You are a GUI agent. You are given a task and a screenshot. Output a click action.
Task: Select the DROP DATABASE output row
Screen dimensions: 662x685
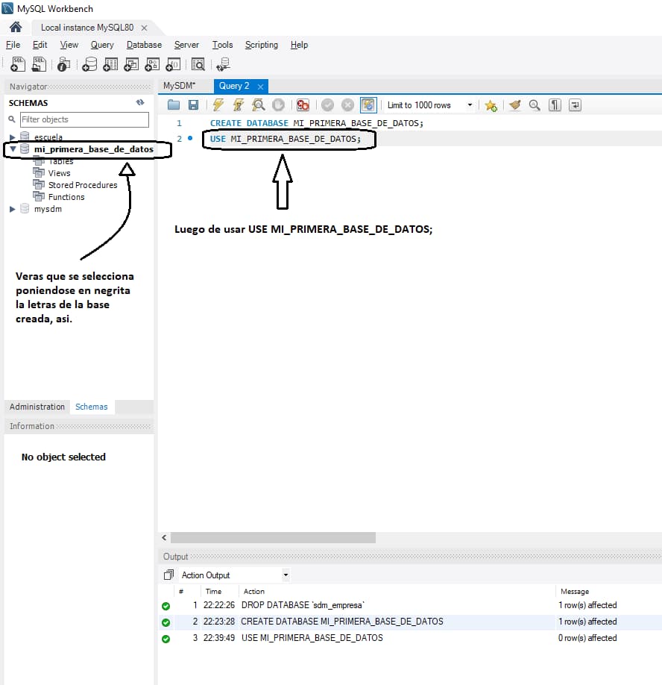410,605
